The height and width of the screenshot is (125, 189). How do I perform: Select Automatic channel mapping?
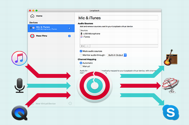[x=81, y=63]
